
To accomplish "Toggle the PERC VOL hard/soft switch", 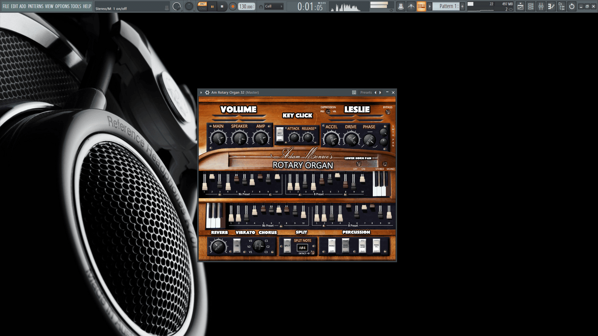I will 377,246.
